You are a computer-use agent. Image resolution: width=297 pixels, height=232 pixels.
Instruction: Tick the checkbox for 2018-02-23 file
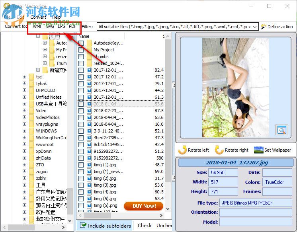click(81, 111)
